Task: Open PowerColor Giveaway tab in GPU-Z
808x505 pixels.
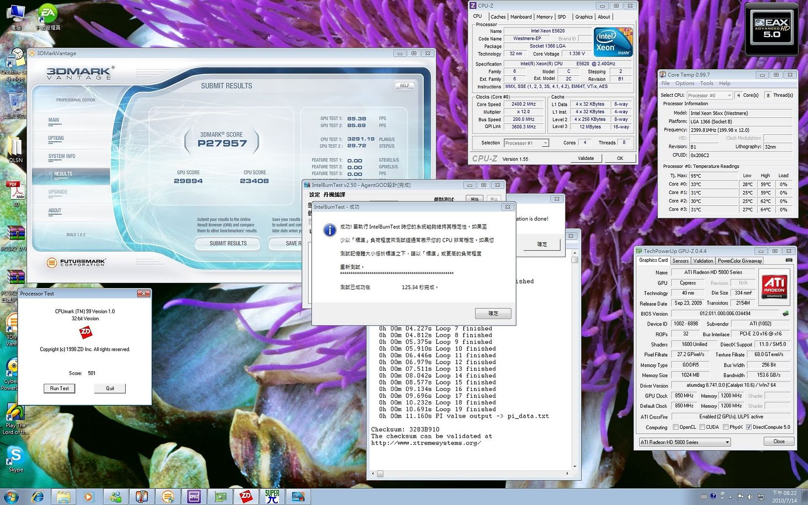Action: (740, 261)
